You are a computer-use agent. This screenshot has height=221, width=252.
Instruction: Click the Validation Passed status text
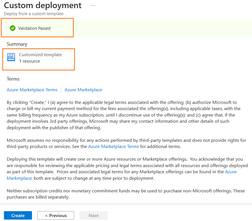34,28
